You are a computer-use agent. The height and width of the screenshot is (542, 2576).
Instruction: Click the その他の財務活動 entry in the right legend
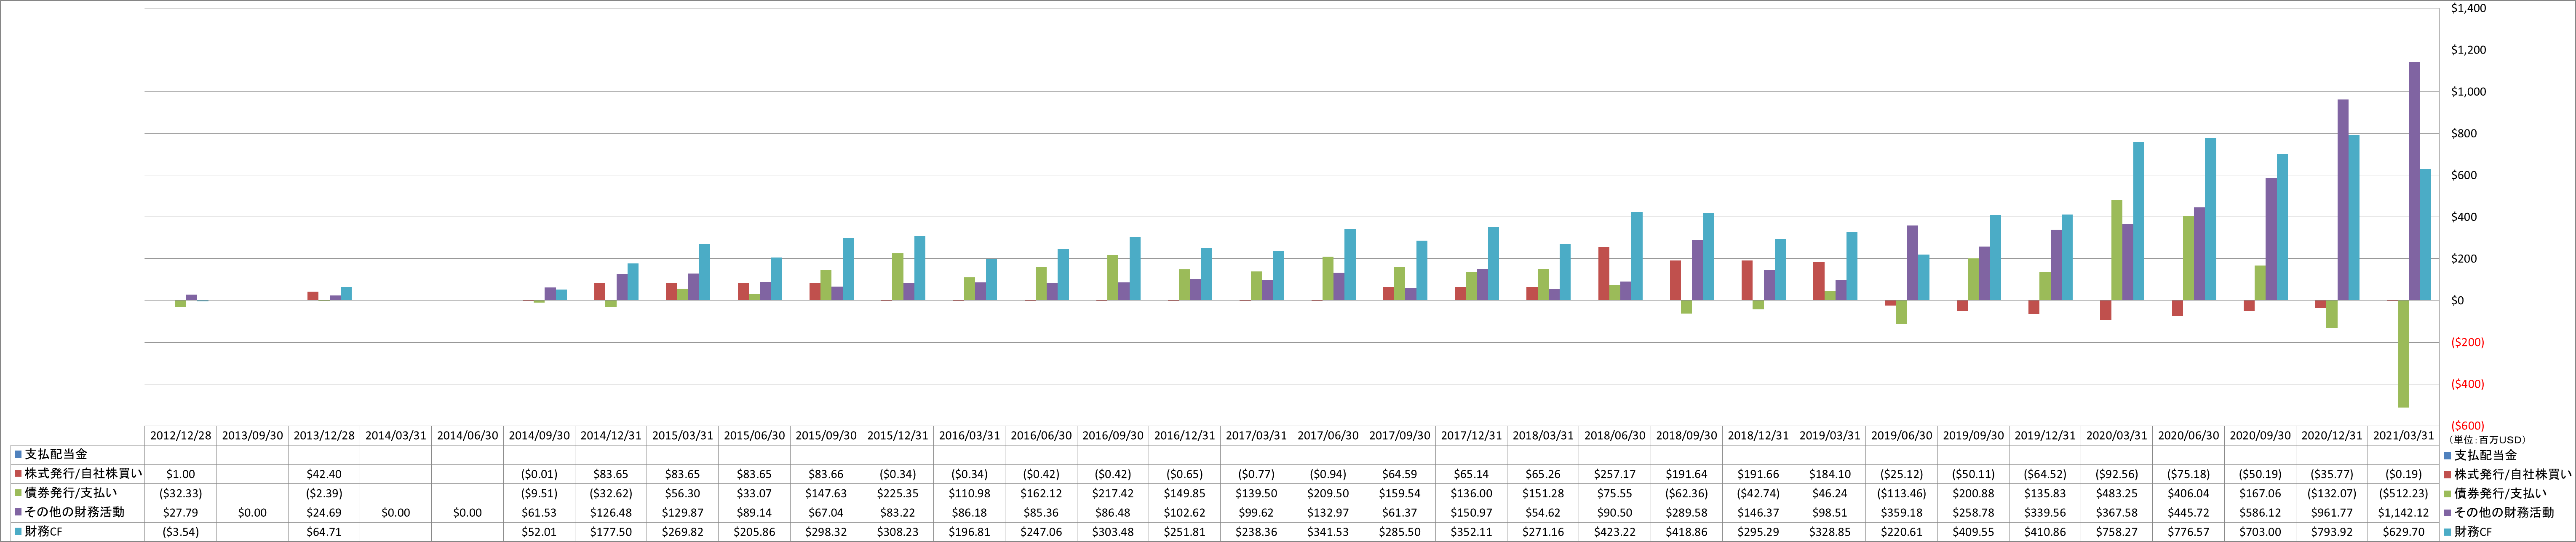[2504, 512]
